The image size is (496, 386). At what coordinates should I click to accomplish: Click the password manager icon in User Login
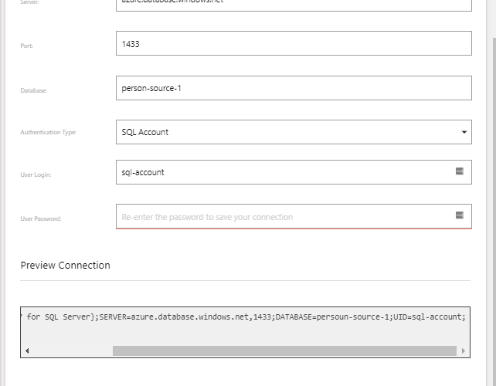[x=459, y=171]
